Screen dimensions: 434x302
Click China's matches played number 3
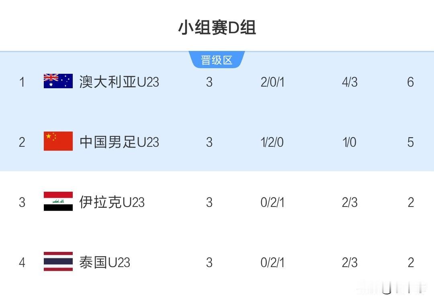[x=209, y=142]
